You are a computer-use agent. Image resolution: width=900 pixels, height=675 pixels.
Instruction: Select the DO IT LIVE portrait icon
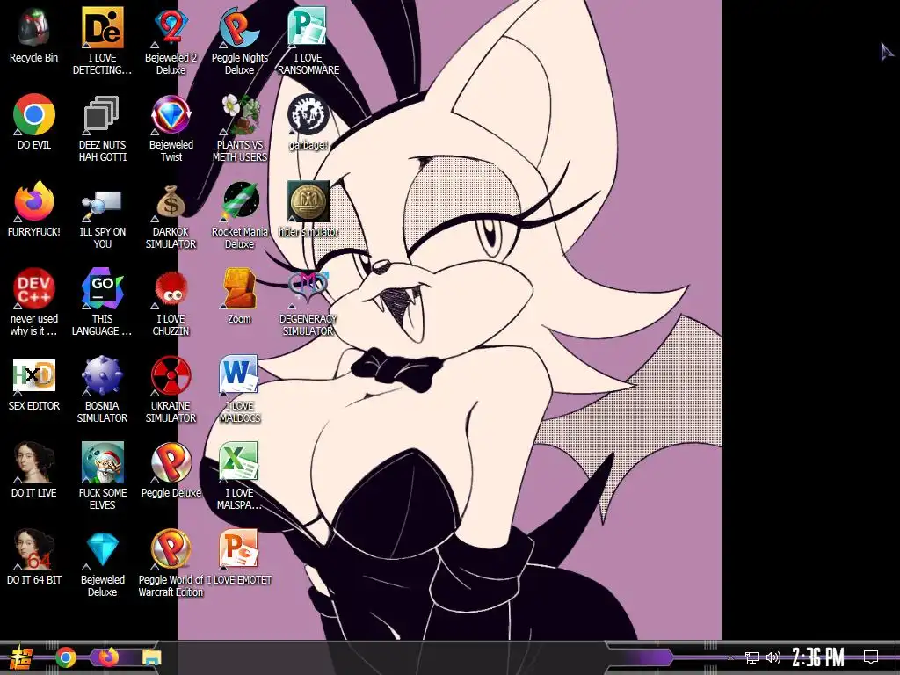[34, 462]
